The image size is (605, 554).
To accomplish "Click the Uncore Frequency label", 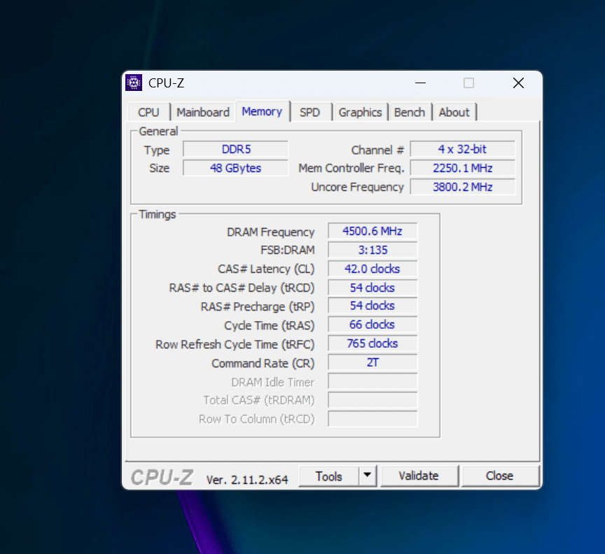I will coord(357,187).
